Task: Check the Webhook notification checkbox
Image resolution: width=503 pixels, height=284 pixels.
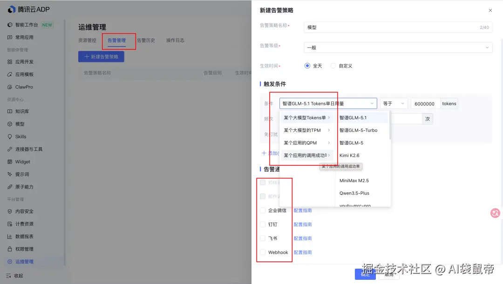Action: click(263, 252)
